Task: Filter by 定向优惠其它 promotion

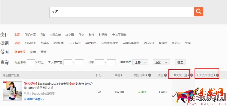Action: coord(110,43)
